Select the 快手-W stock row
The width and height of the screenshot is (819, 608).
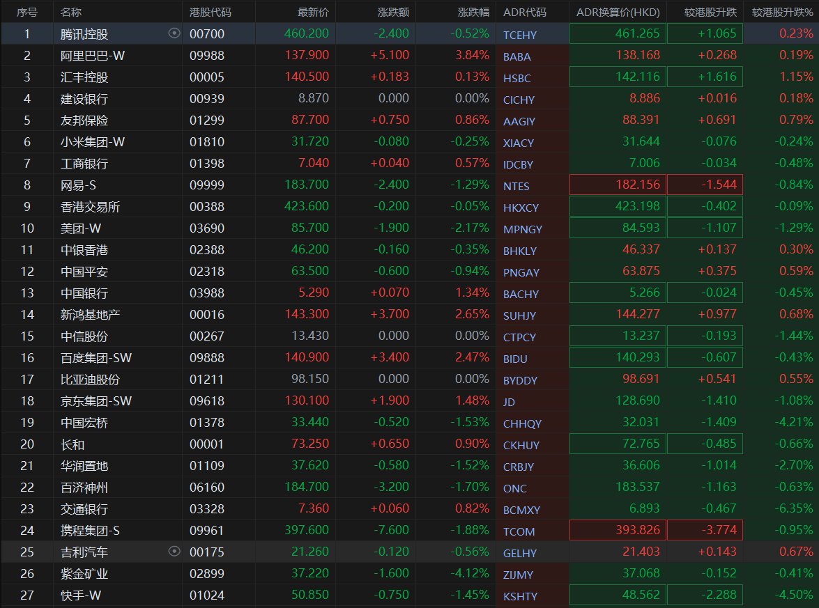[x=410, y=595]
